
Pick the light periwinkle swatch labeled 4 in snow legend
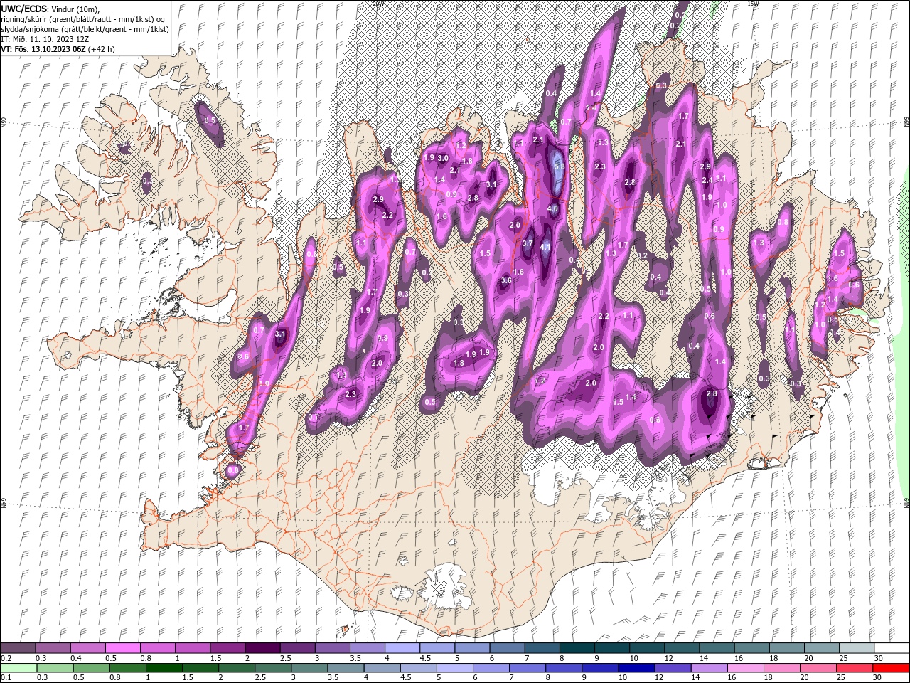point(401,648)
